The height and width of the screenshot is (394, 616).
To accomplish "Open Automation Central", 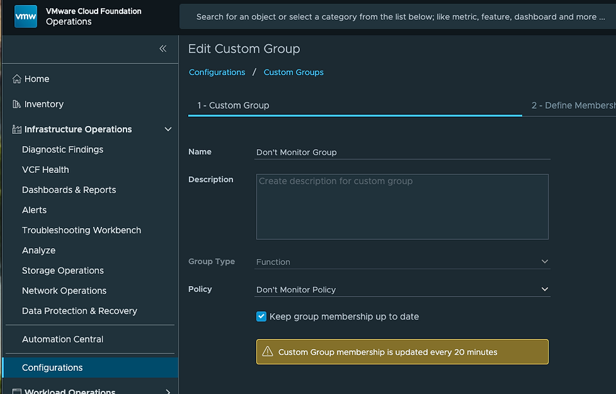I will pyautogui.click(x=63, y=339).
